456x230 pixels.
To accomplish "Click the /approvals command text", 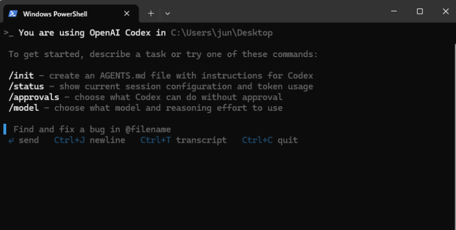I will 34,97.
